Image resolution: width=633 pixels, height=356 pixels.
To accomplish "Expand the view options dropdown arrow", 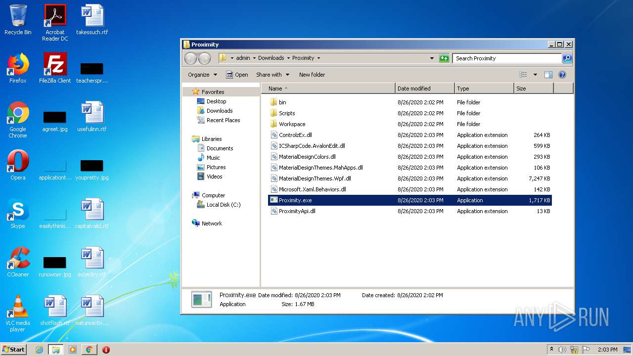I will point(535,75).
